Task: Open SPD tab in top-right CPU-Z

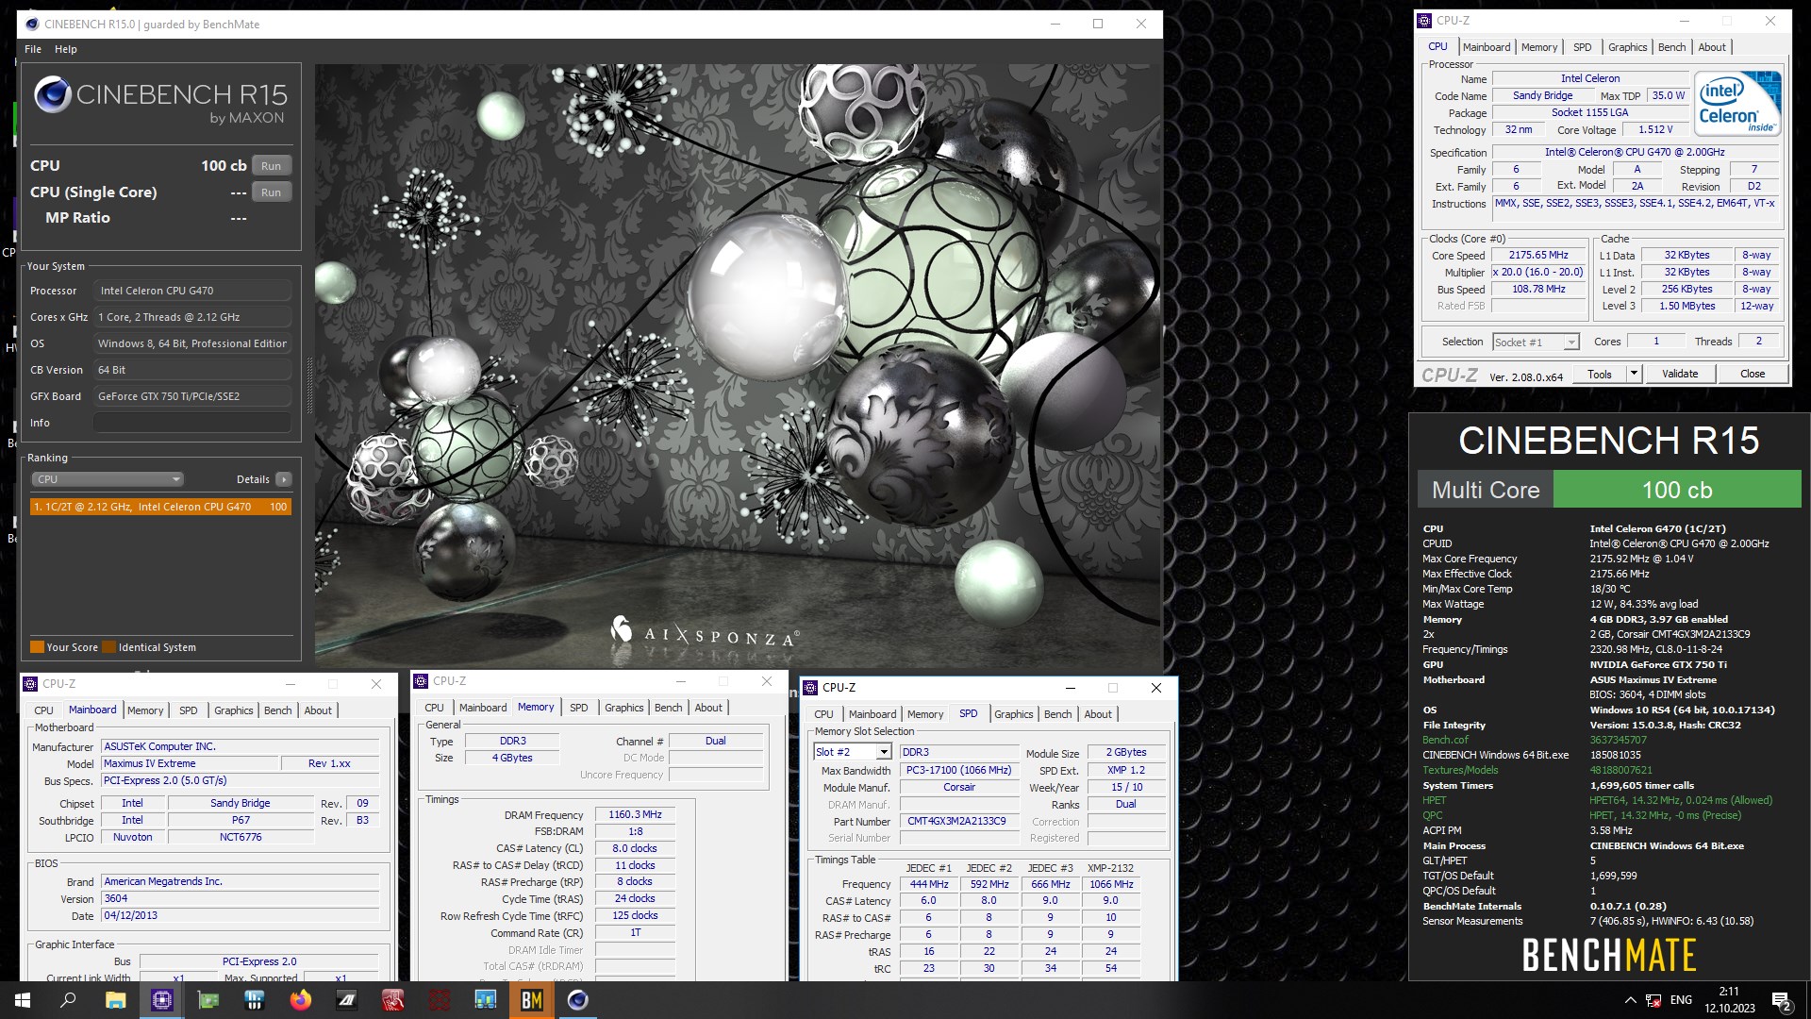Action: click(x=1583, y=47)
